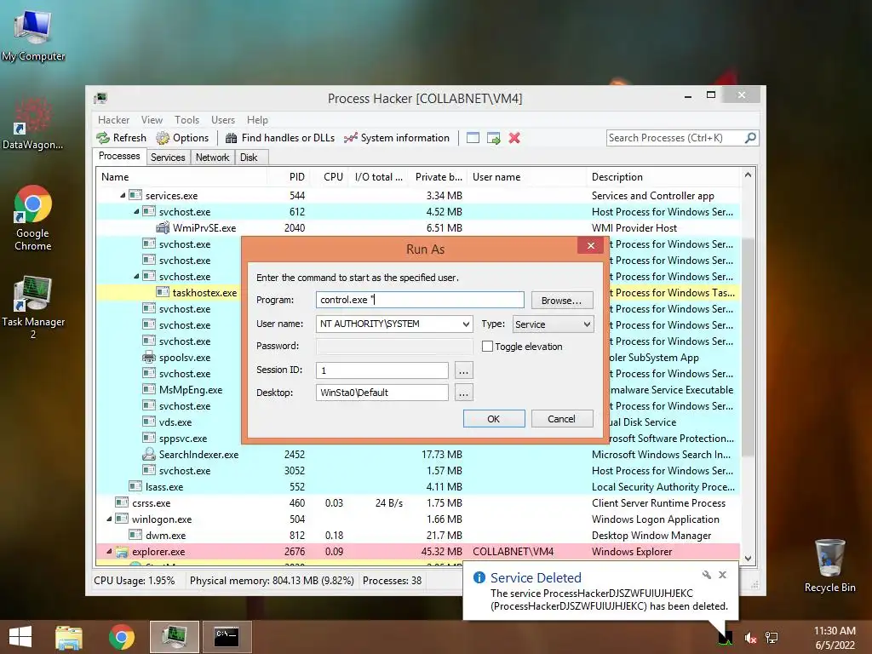Open the Hacker menu
Viewport: 872px width, 654px height.
point(113,120)
